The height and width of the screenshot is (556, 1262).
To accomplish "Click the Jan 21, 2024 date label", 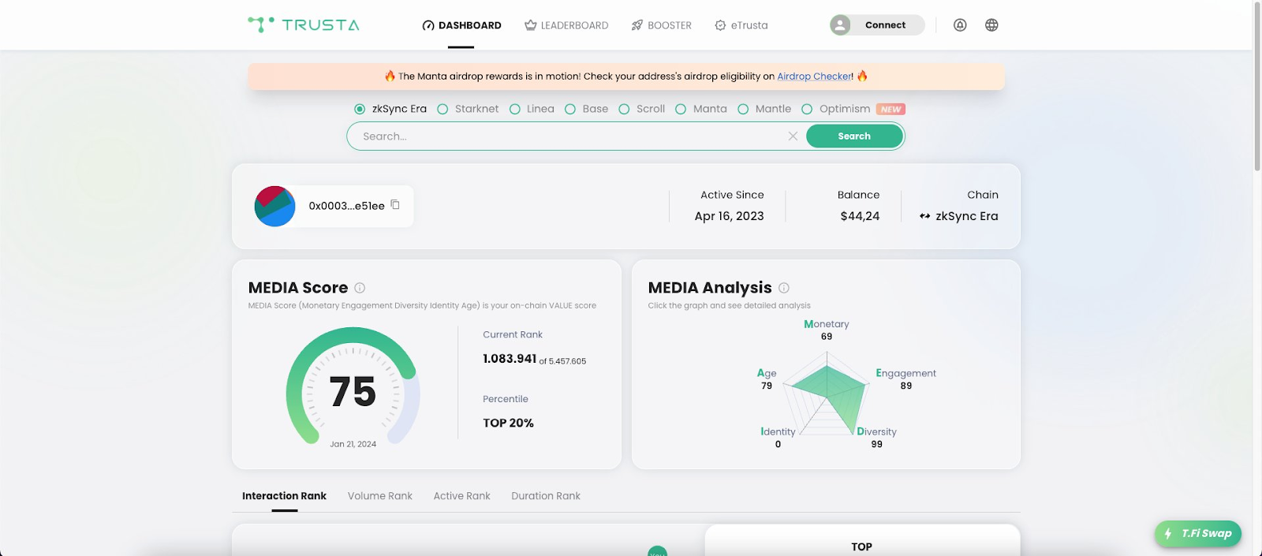I will tap(353, 444).
